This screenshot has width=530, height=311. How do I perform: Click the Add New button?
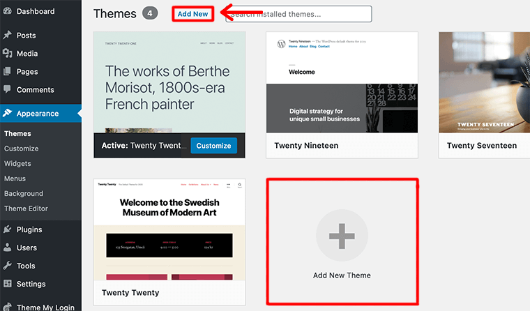pyautogui.click(x=192, y=14)
